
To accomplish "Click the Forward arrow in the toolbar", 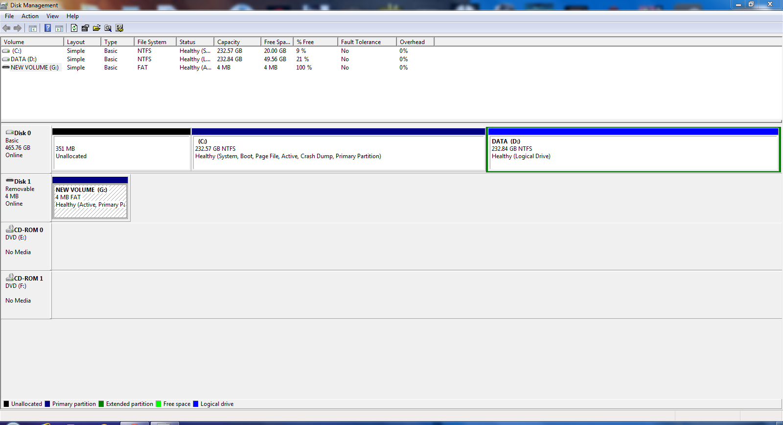I will (x=18, y=28).
